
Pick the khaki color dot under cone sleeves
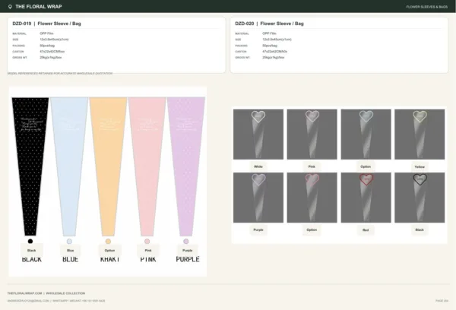[108, 242]
